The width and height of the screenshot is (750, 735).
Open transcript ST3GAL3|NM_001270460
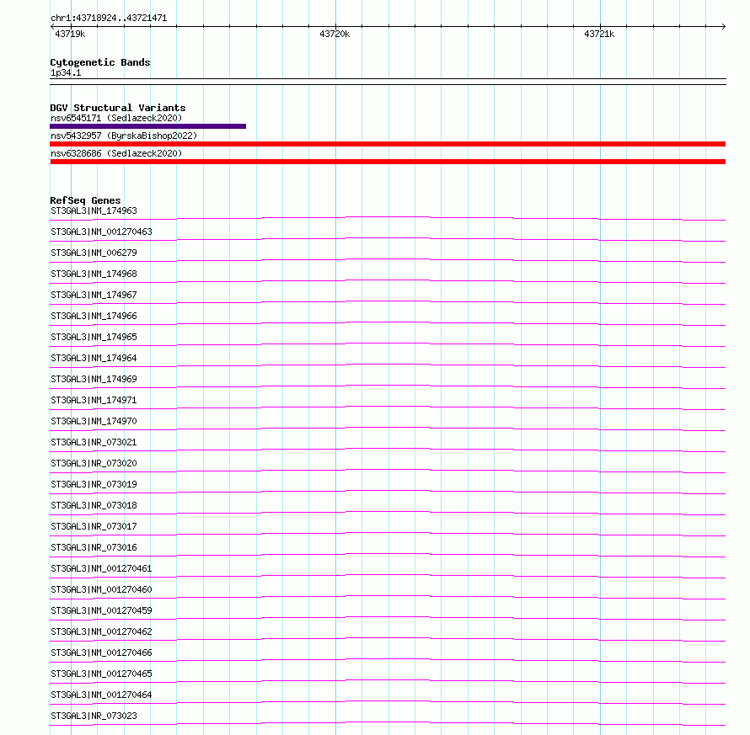pyautogui.click(x=101, y=589)
